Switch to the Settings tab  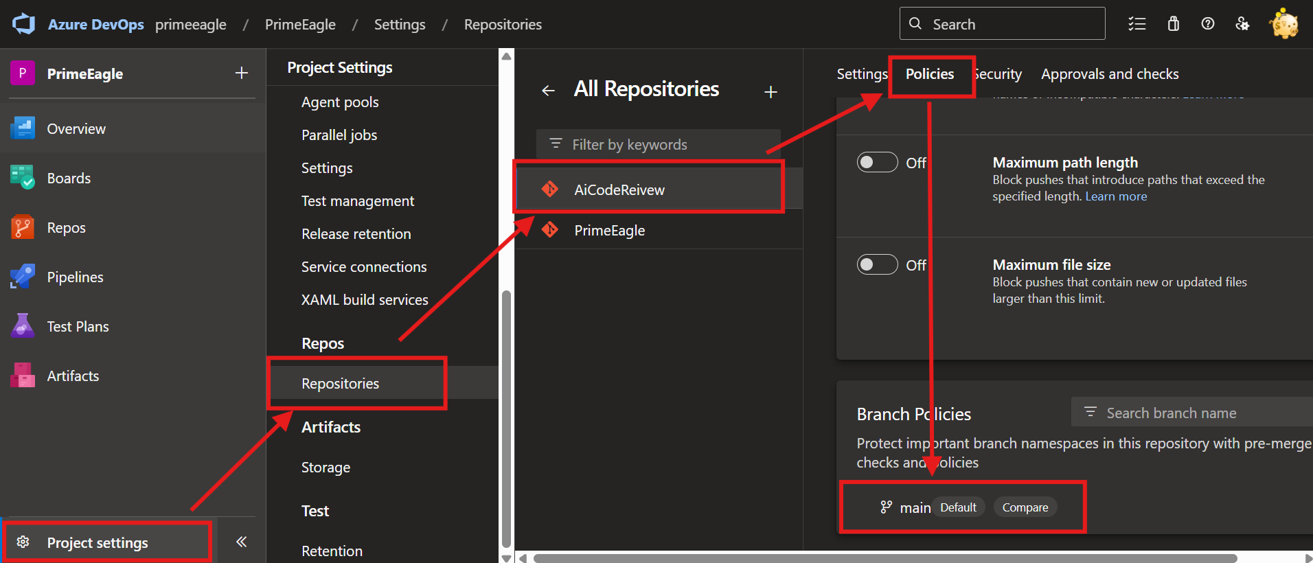862,73
